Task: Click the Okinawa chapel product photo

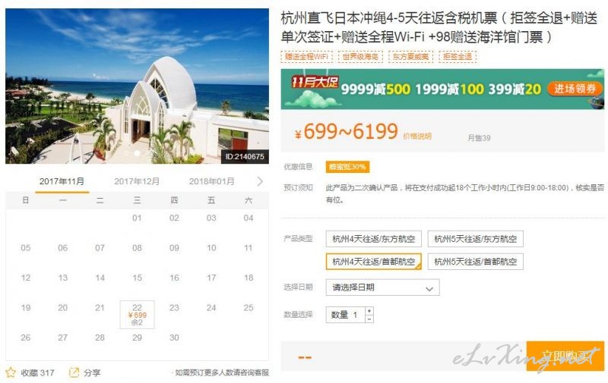Action: tap(137, 86)
